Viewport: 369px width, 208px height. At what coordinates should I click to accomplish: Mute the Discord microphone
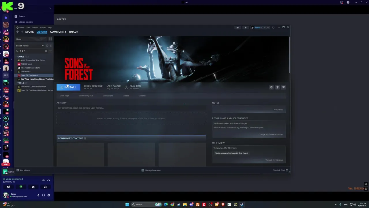click(x=38, y=195)
